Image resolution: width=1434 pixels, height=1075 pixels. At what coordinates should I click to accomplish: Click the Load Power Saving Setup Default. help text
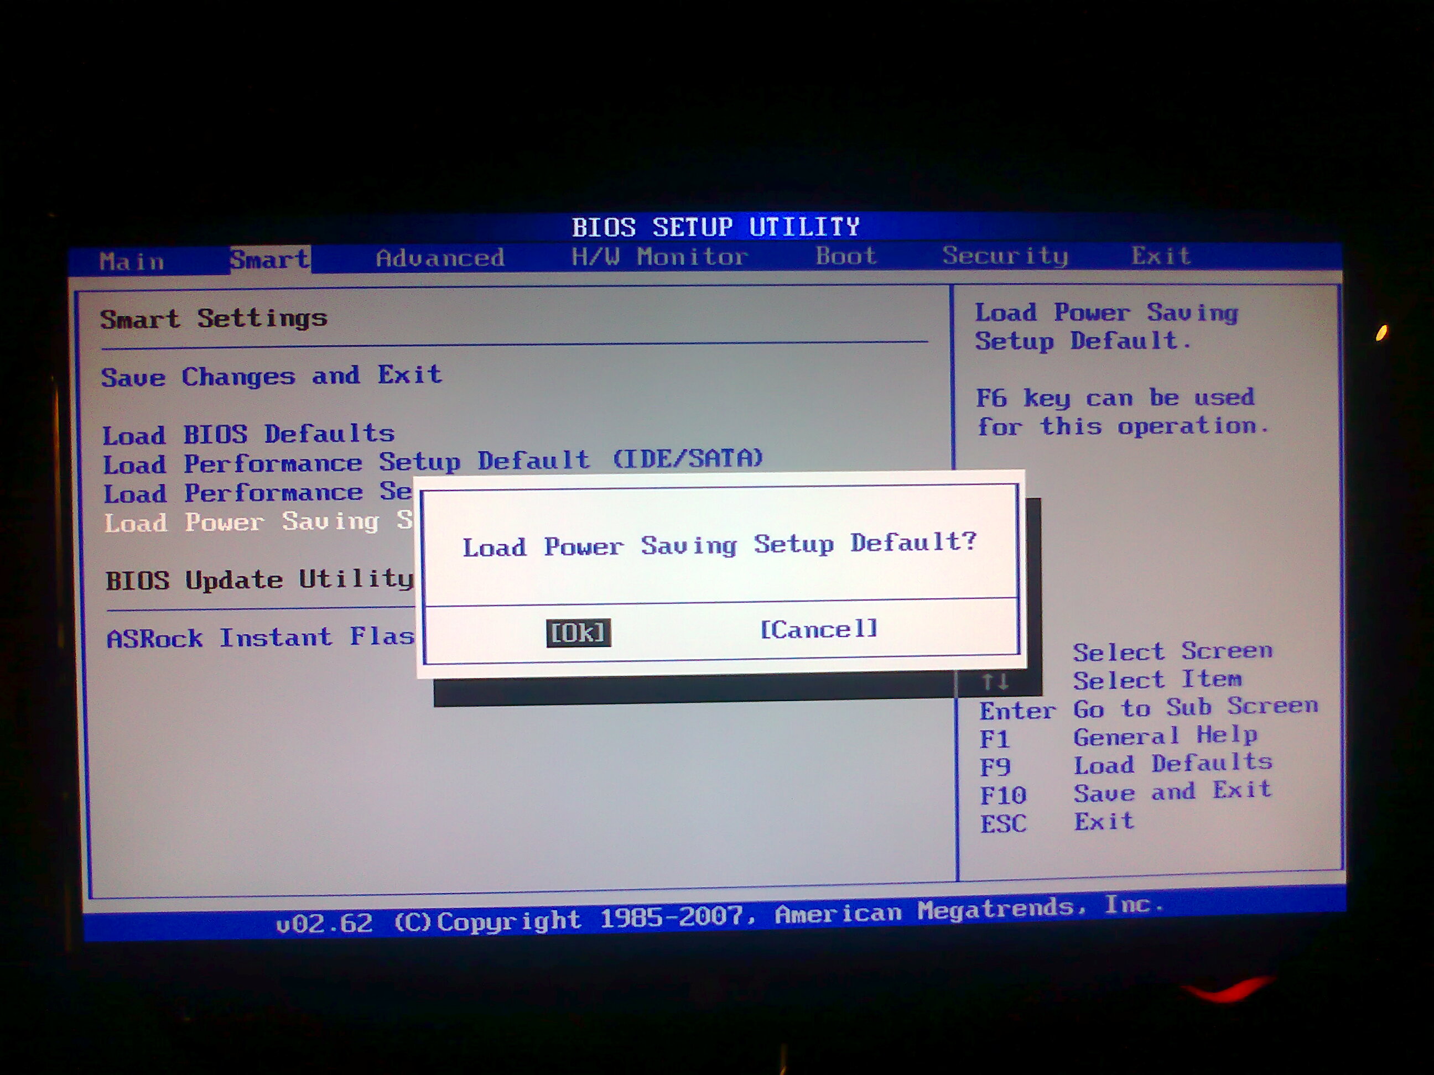click(x=1106, y=327)
